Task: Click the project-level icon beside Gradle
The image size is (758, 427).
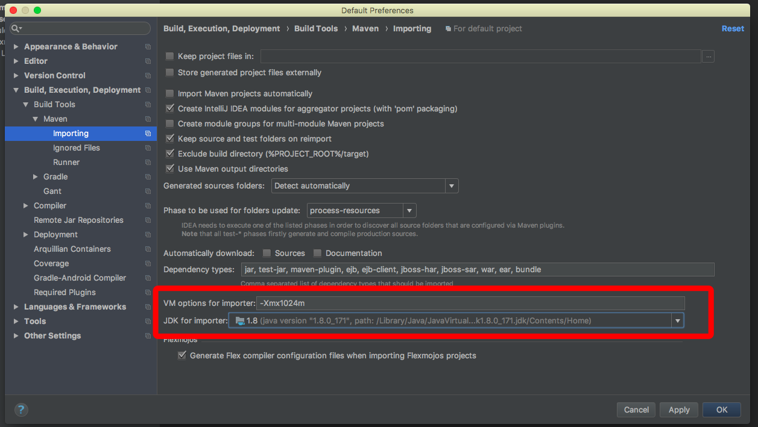Action: pos(148,177)
